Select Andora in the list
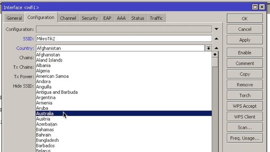 click(124, 81)
